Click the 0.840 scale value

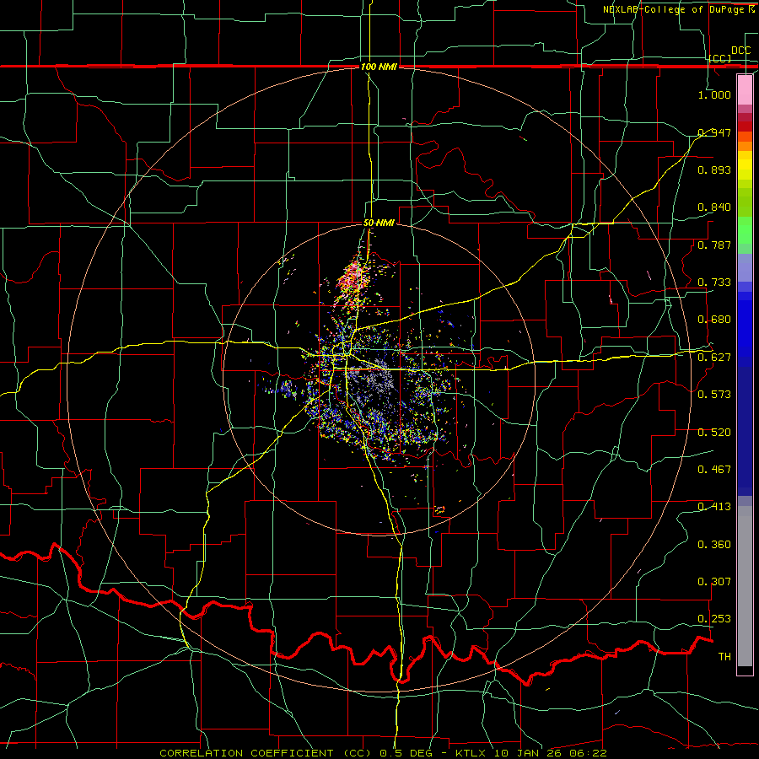(714, 207)
